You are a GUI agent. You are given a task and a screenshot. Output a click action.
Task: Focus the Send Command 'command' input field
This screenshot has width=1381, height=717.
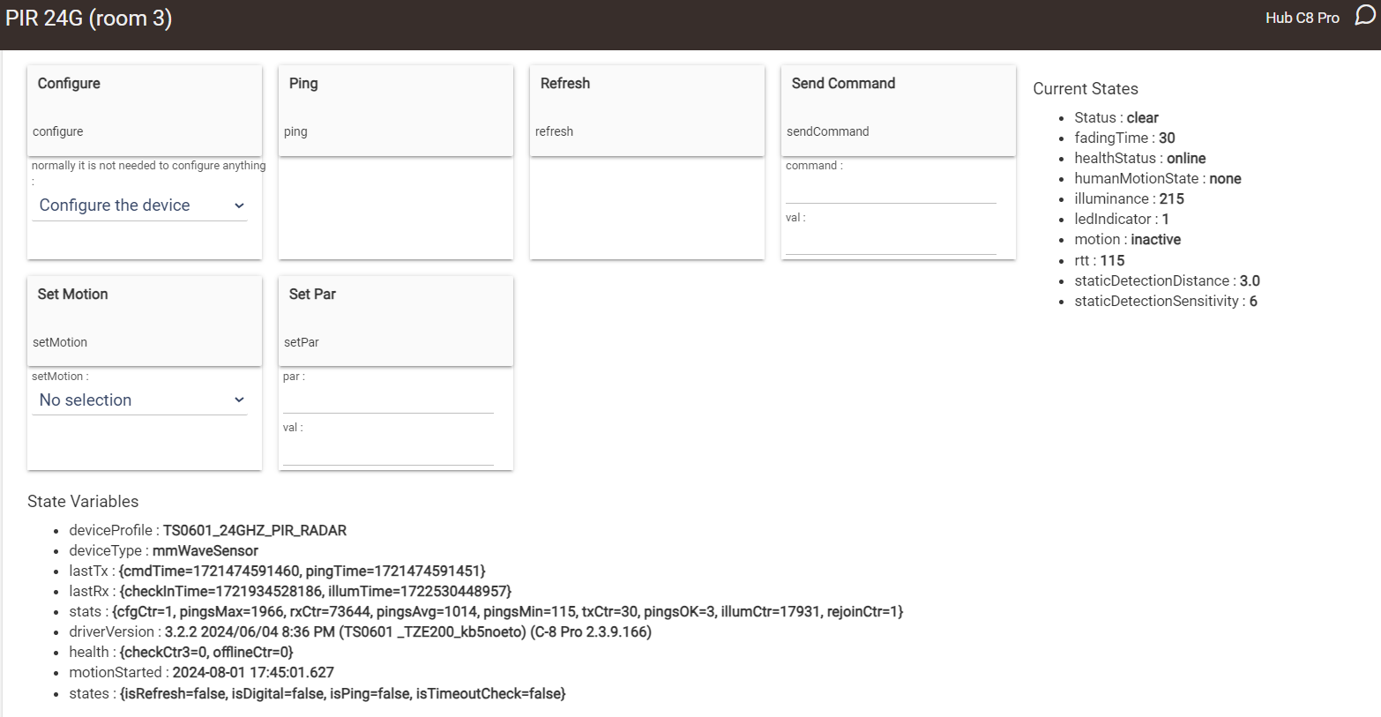point(891,190)
